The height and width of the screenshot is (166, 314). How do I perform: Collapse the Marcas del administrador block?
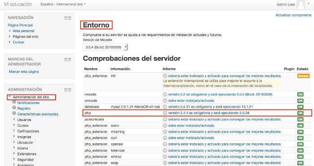[65, 59]
